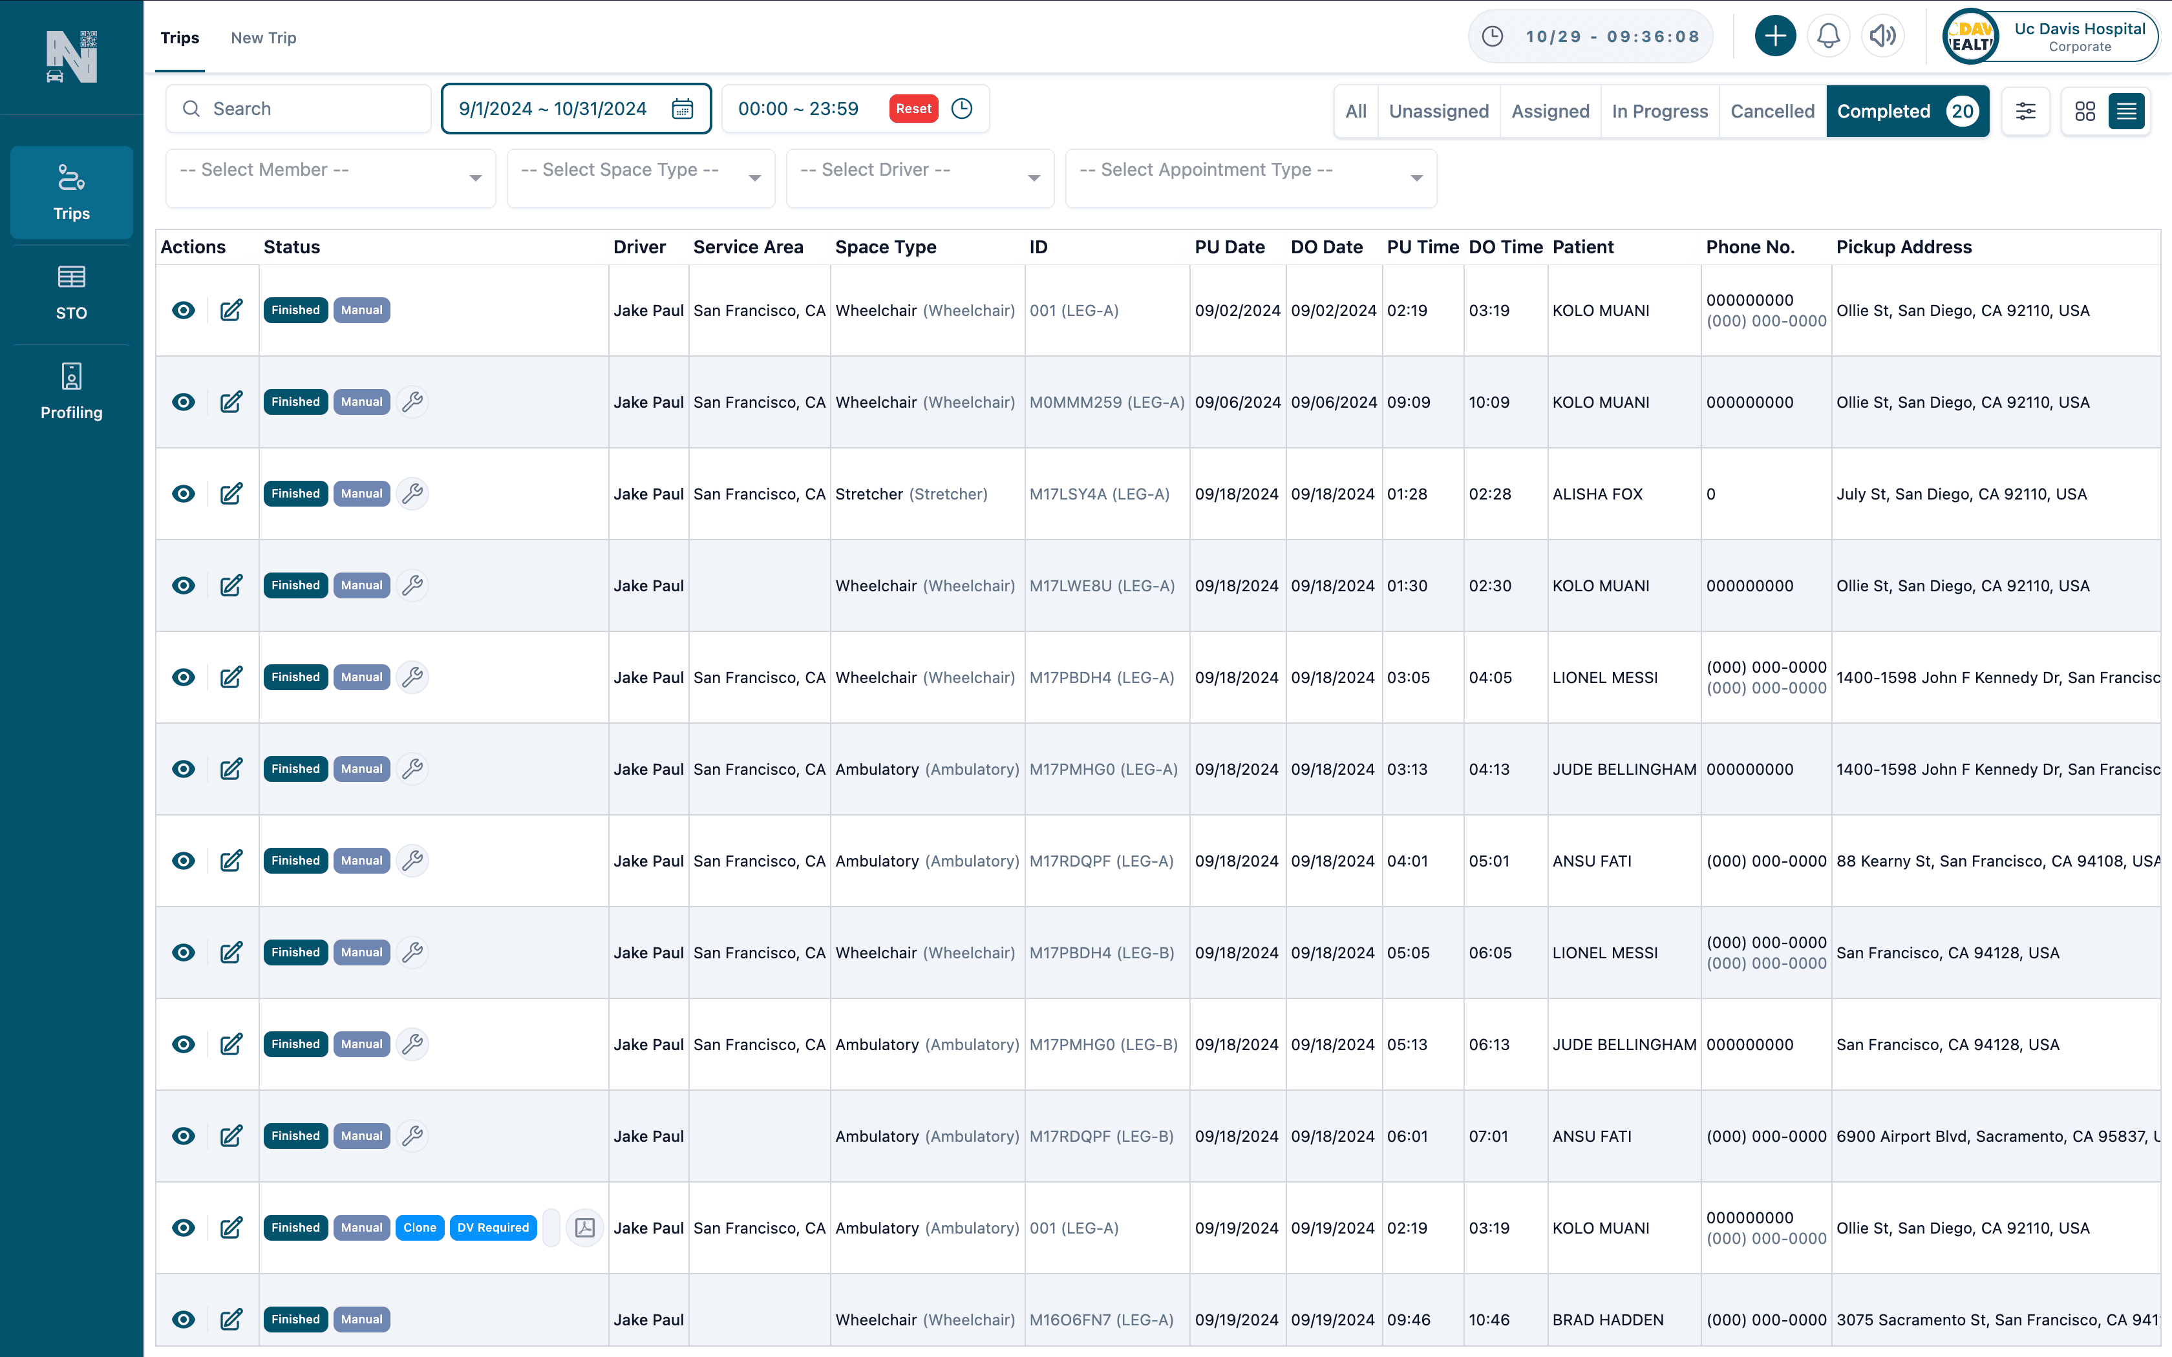Screen dimensions: 2172x1357
Task: Switch to the New Trip tab
Action: [x=263, y=37]
